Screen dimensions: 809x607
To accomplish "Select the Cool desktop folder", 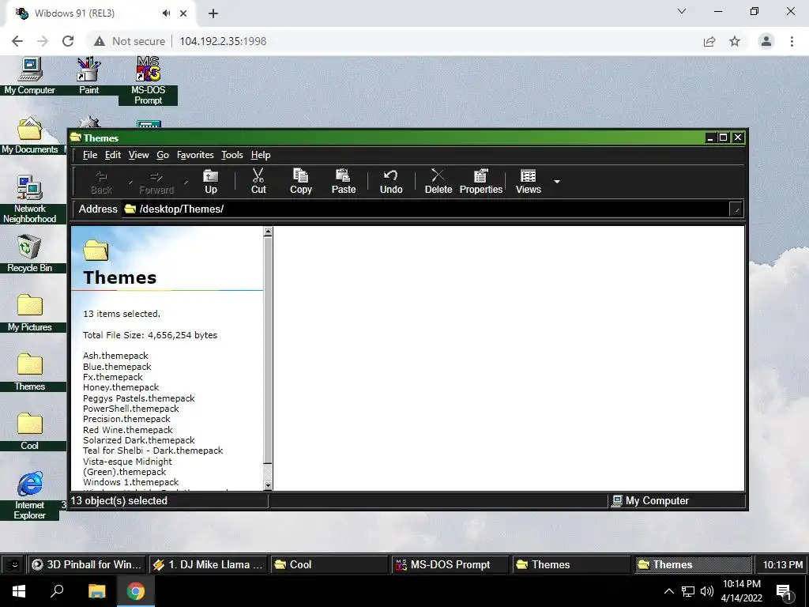I will pyautogui.click(x=29, y=432).
